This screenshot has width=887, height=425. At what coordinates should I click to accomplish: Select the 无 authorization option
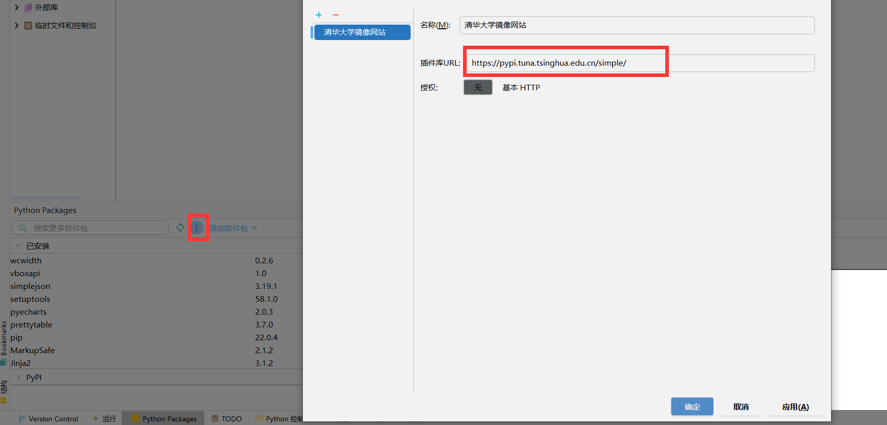tap(478, 87)
